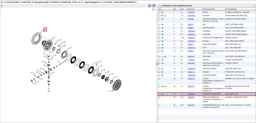Click the yellow note icon for part 84225275
This screenshot has height=123, width=256.
click(x=163, y=57)
